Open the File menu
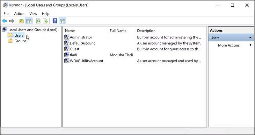 (x=6, y=14)
